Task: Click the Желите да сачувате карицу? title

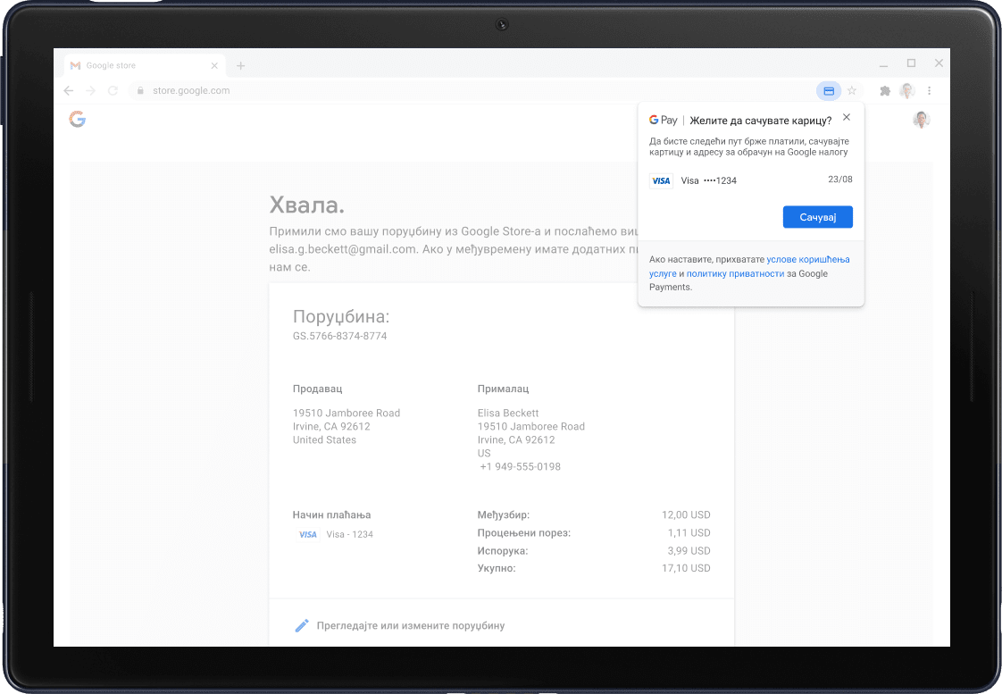Action: (761, 121)
